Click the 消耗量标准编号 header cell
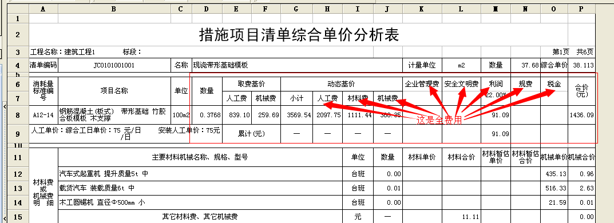 click(x=43, y=91)
